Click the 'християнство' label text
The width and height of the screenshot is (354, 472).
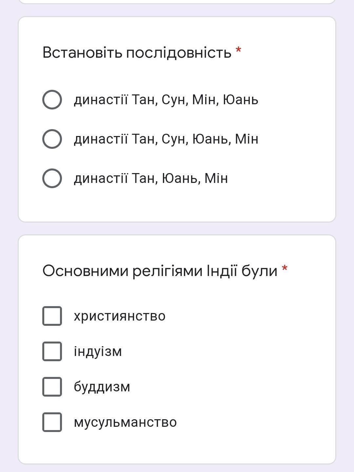120,316
